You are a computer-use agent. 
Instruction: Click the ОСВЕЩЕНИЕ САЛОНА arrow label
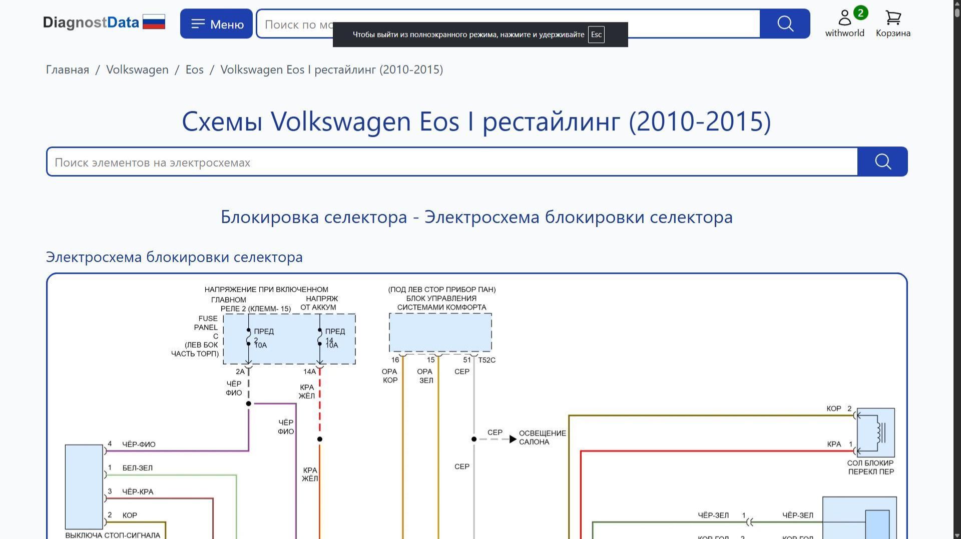click(543, 437)
